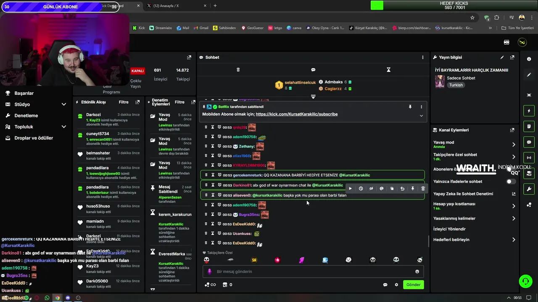Unpin the BotRix pinned message
The height and width of the screenshot is (302, 538).
coord(410,107)
